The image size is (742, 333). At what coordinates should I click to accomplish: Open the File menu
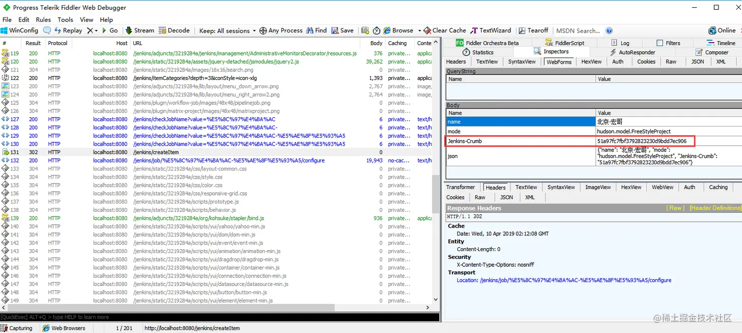pyautogui.click(x=7, y=20)
